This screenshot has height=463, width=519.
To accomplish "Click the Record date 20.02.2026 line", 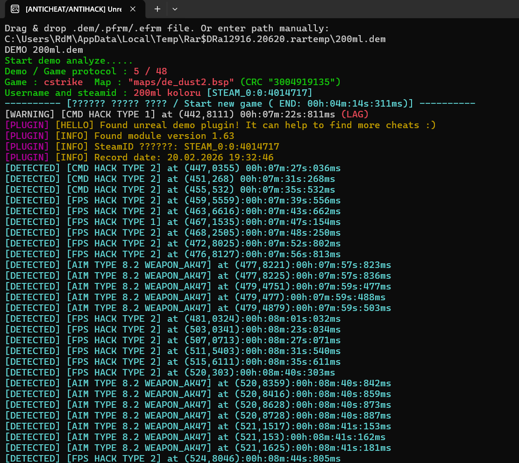I will (x=183, y=157).
